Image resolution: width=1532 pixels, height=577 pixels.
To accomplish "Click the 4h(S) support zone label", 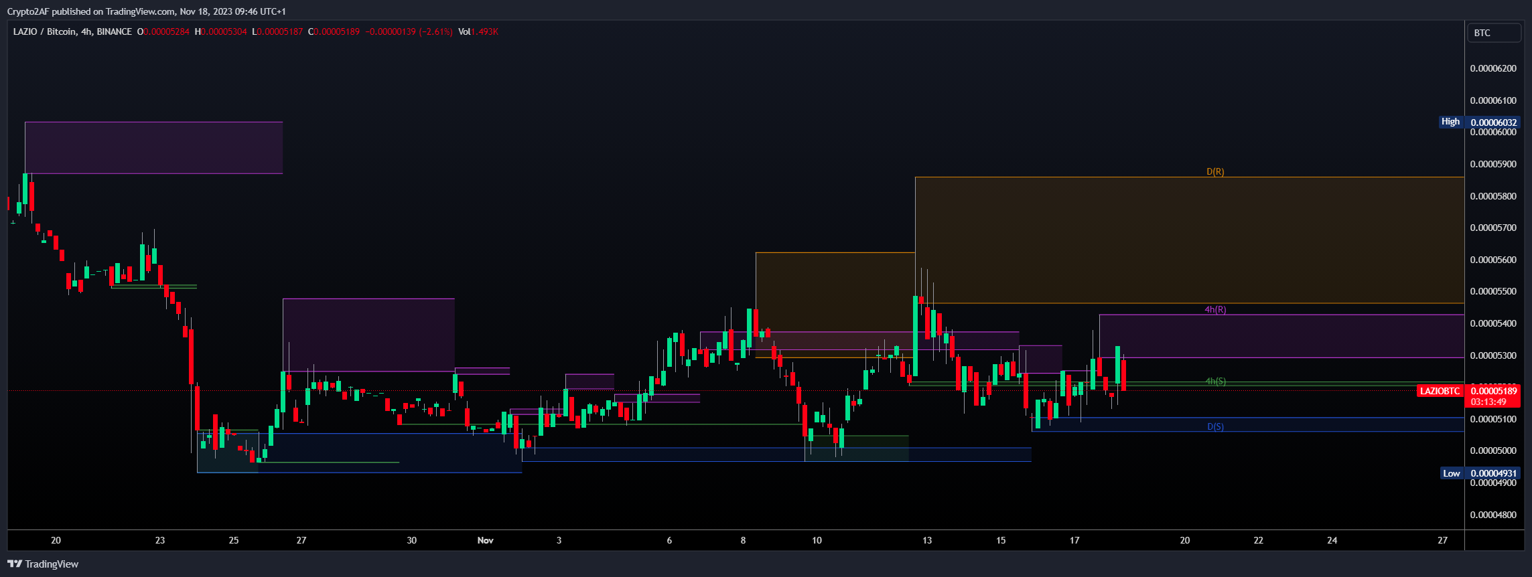I will [1215, 382].
